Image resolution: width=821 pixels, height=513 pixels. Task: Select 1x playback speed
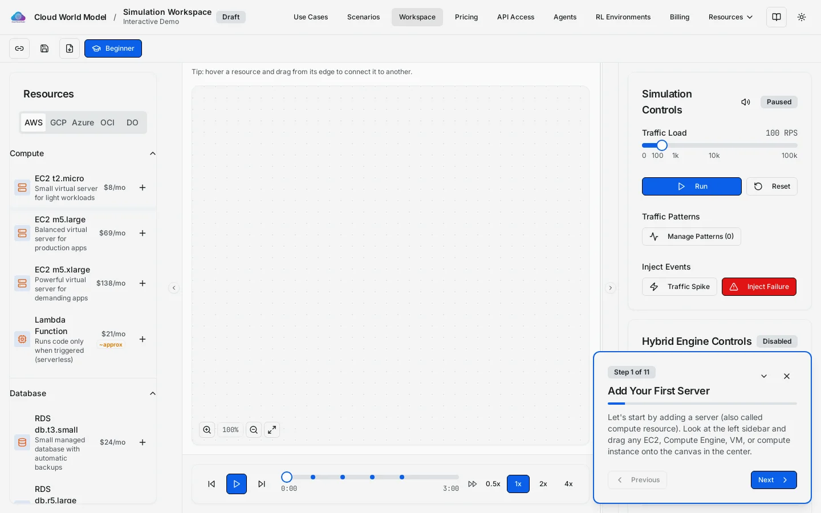click(x=518, y=484)
